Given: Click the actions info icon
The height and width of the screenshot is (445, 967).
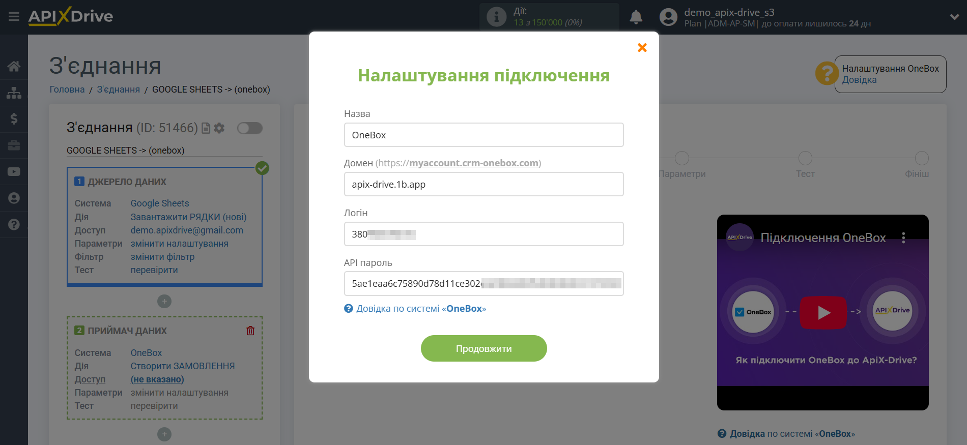Looking at the screenshot, I should click(x=496, y=17).
